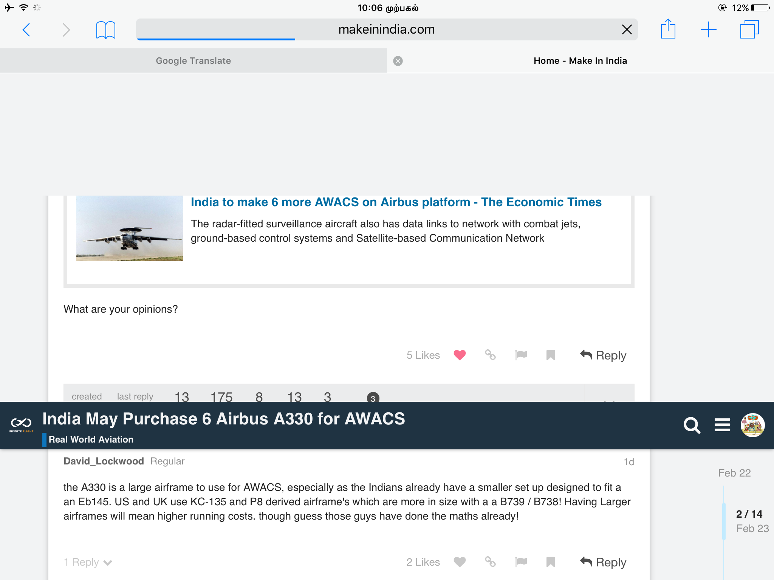Open a new tab with the plus icon

pyautogui.click(x=708, y=29)
